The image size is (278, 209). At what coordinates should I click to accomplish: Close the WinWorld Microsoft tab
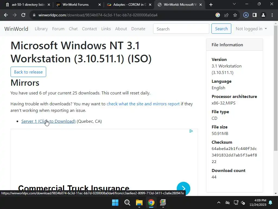pos(201,5)
